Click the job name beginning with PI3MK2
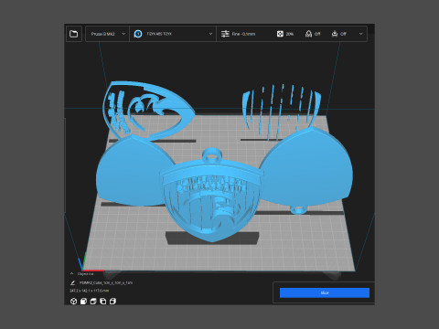439x329 pixels. coord(106,283)
